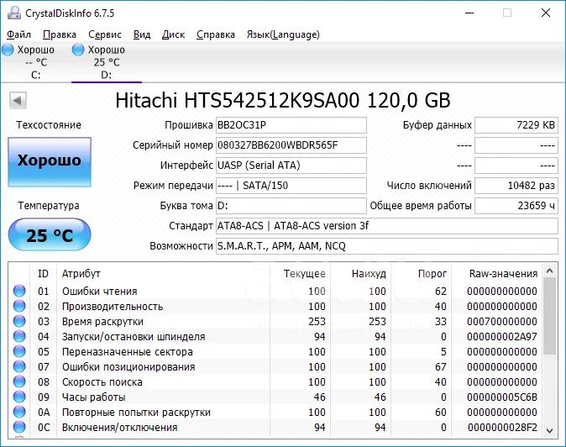Select the Производительность attribute row
566x447 pixels.
[275, 306]
